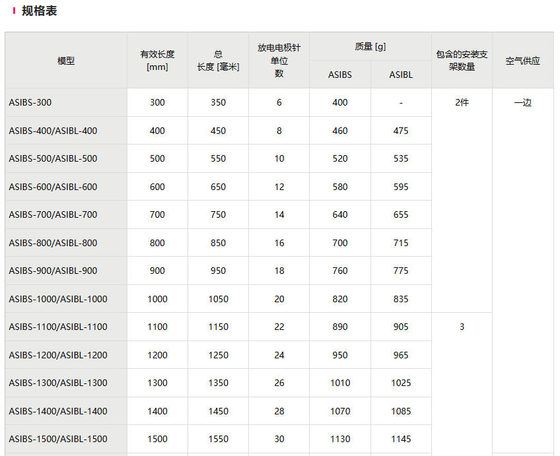
Task: Click the ASIBS-1000/ASIBL-1000 model cell
Action: pos(58,299)
